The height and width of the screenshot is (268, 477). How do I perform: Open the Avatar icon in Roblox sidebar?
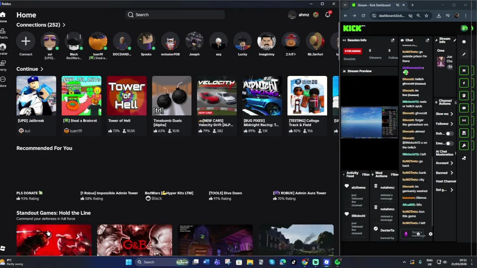pos(3,47)
